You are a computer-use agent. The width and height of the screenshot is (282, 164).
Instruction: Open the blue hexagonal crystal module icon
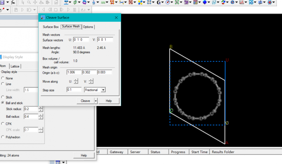205,2
